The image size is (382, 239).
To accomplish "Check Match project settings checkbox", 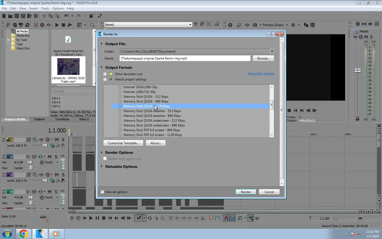I will 105,79.
